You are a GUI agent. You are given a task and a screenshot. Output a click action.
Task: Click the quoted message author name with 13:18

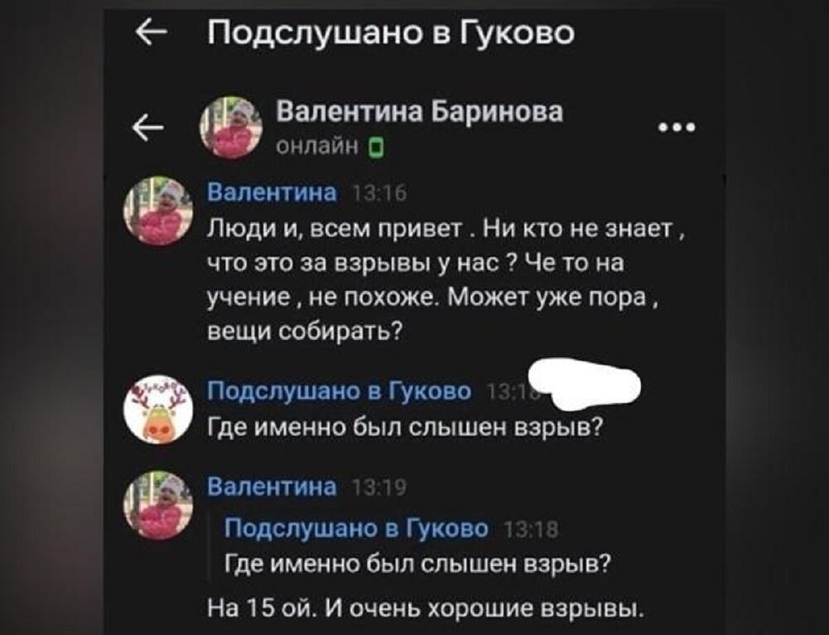356,529
